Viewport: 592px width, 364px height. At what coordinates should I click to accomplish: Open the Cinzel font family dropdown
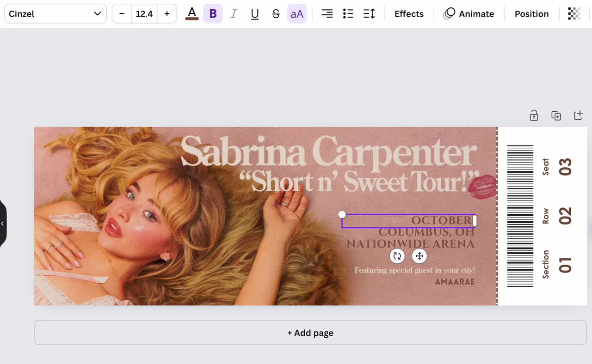pos(55,14)
